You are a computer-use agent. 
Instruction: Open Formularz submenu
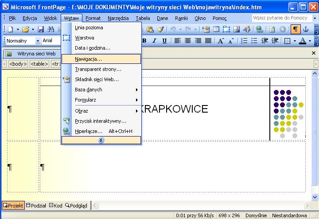[x=101, y=100]
